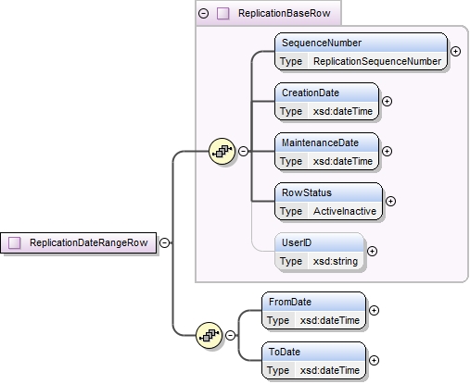This screenshot has width=470, height=384.
Task: Select the CreationDate element name
Action: [x=311, y=93]
